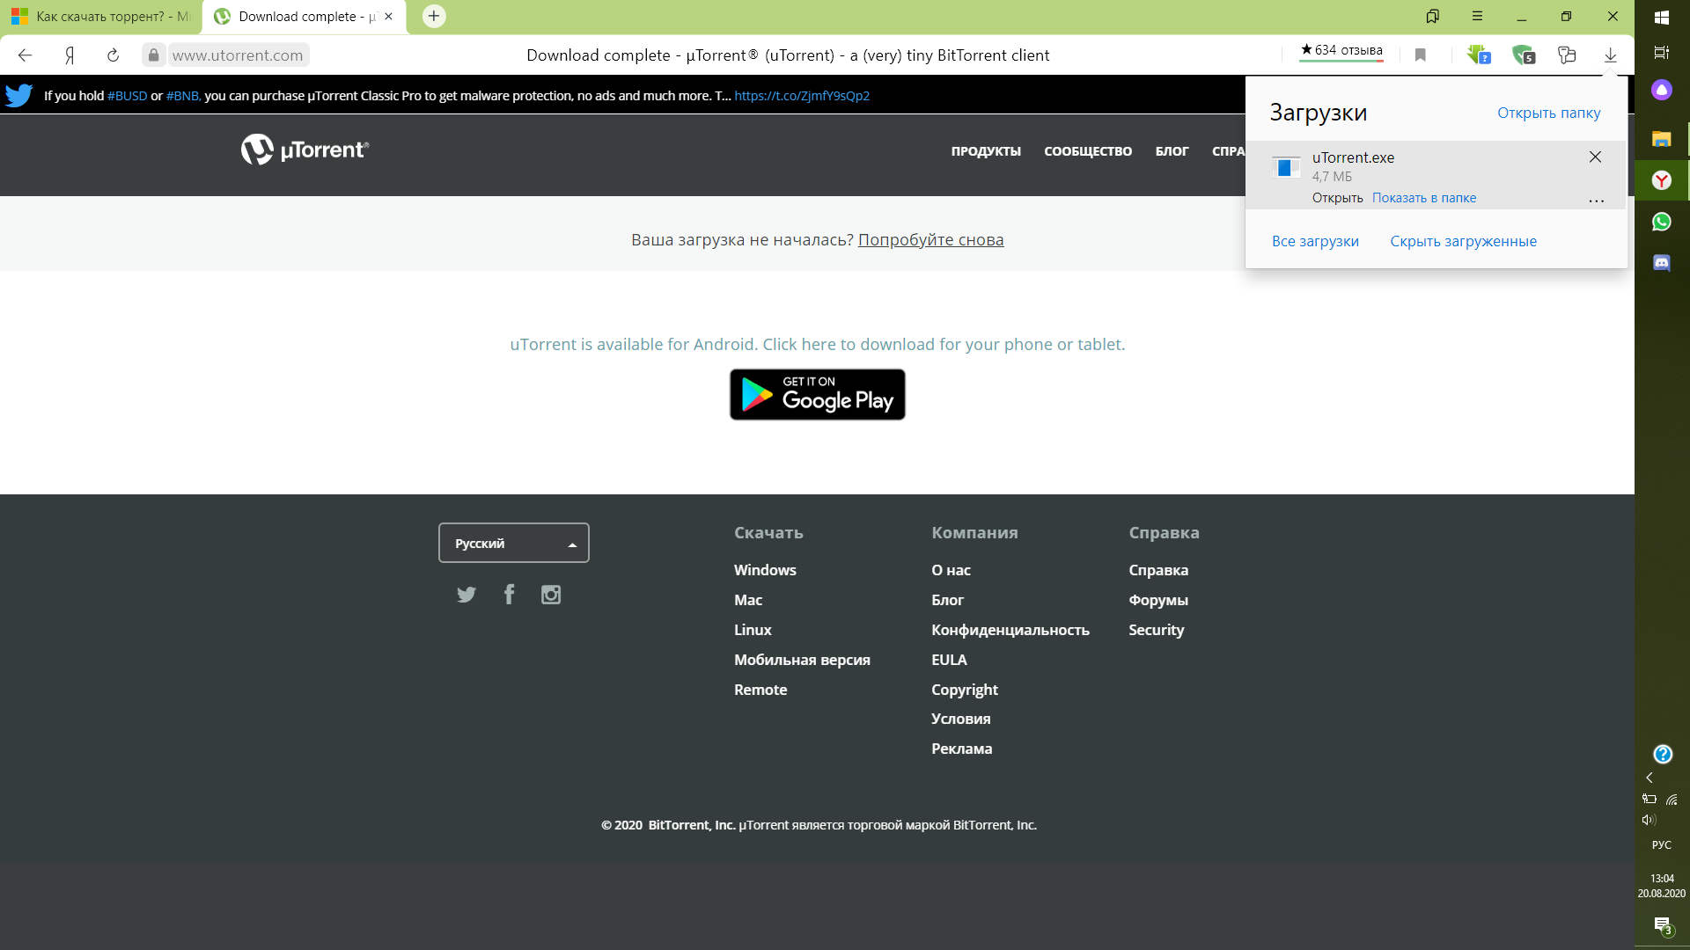The height and width of the screenshot is (950, 1690).
Task: Open the Форумы footer link
Action: coord(1158,600)
